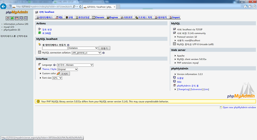Switch to the Charsets tab
The image size is (257, 140).
[98, 17]
